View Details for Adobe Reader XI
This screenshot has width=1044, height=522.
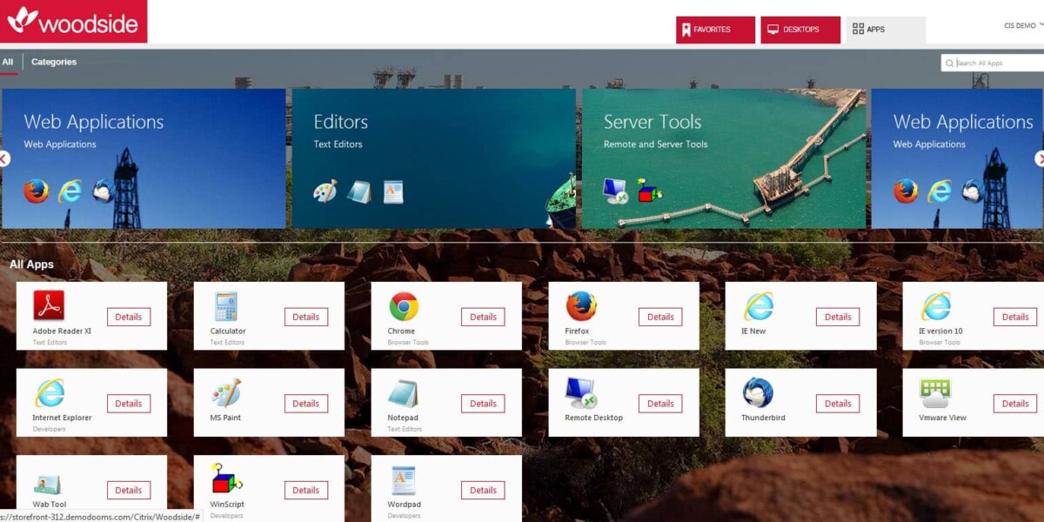(129, 317)
